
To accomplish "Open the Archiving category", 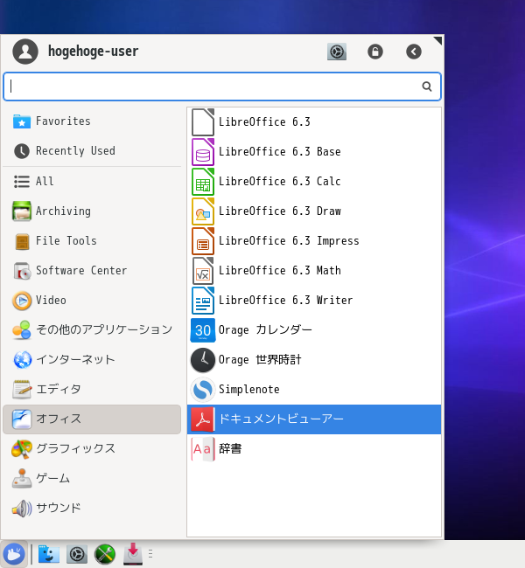I will 92,211.
